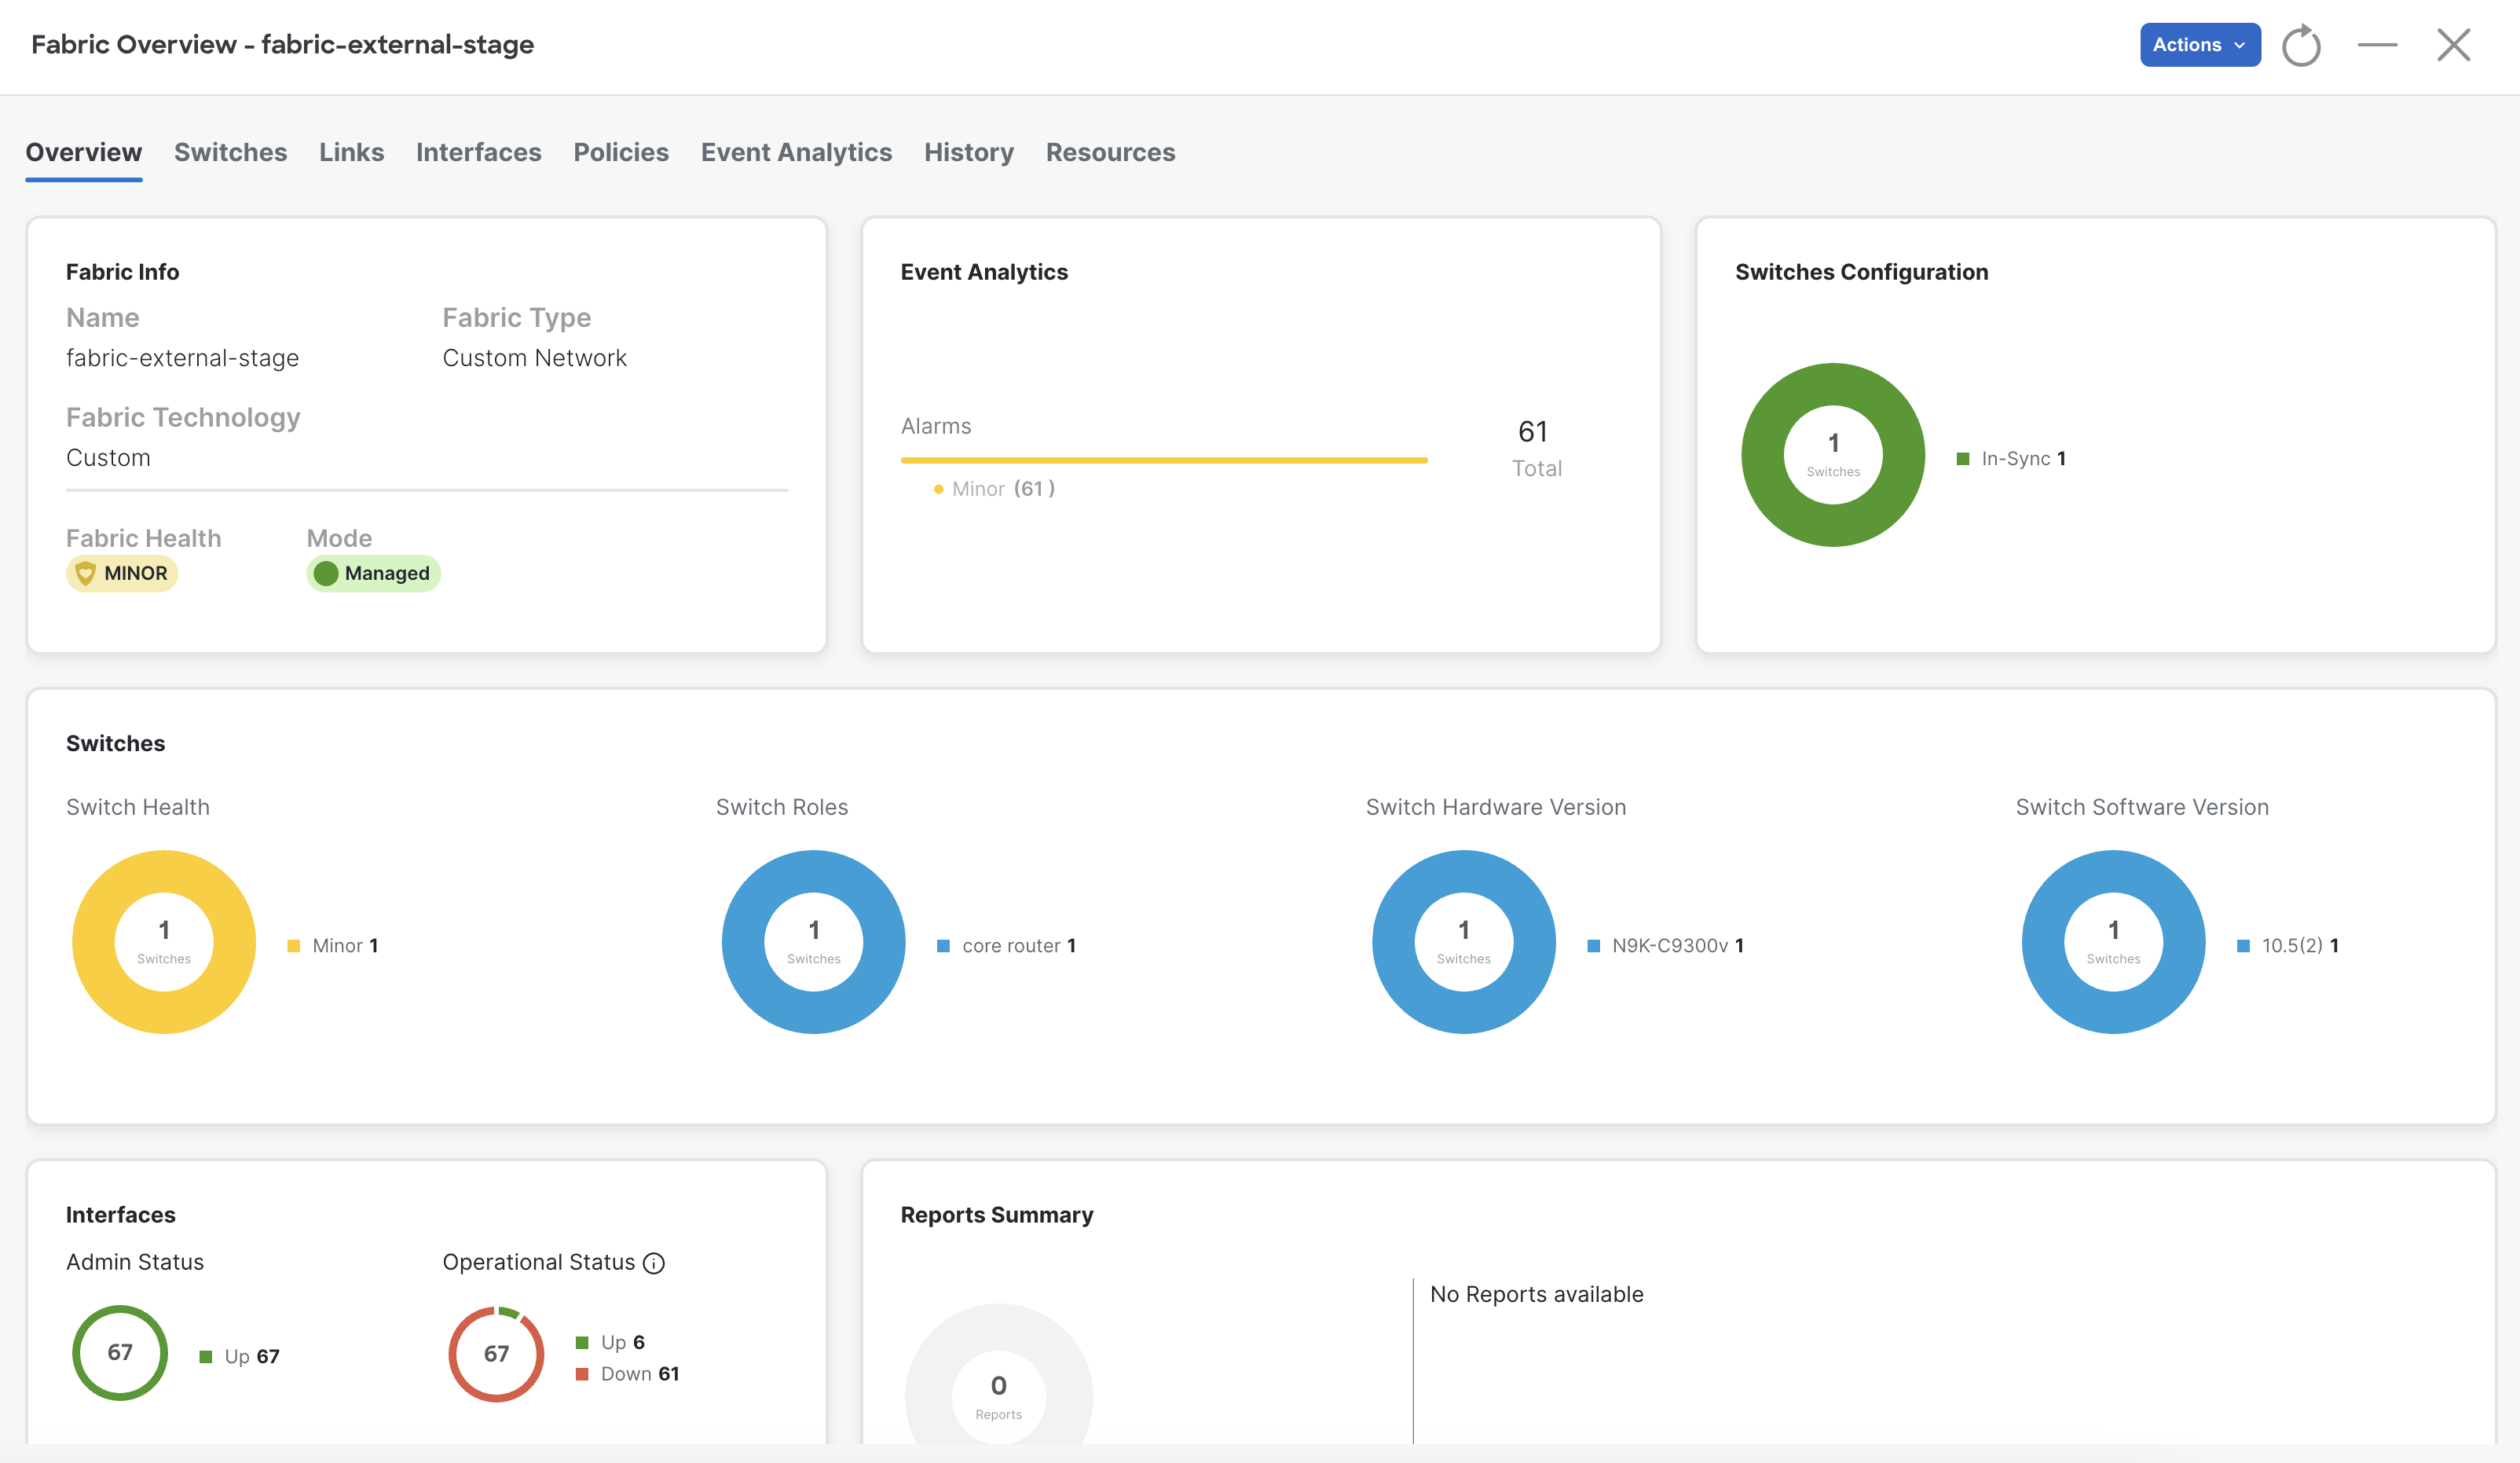The width and height of the screenshot is (2520, 1463).
Task: Go to the Interfaces tab
Action: [x=478, y=152]
